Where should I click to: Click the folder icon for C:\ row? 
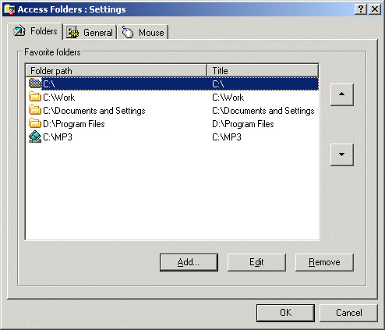(x=35, y=83)
